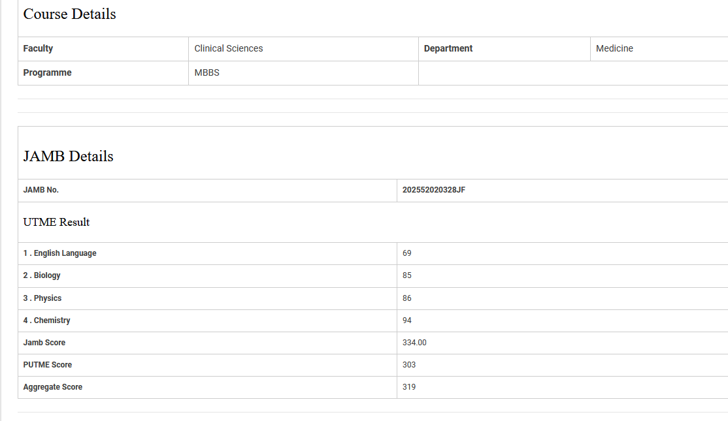Click the Biology score value 85

click(407, 275)
